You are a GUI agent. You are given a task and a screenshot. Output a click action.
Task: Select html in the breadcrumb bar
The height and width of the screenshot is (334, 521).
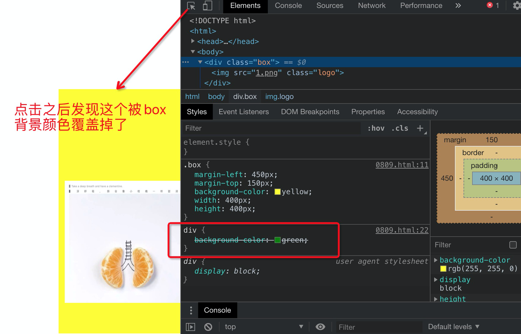click(x=192, y=96)
